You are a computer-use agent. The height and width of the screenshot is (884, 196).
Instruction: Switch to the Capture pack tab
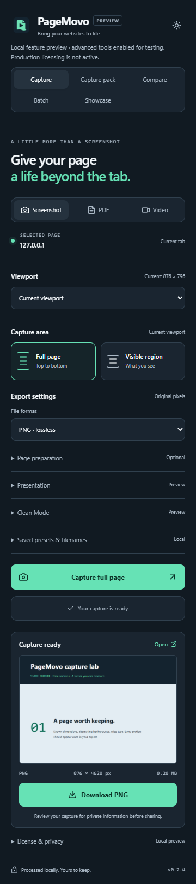pos(98,80)
